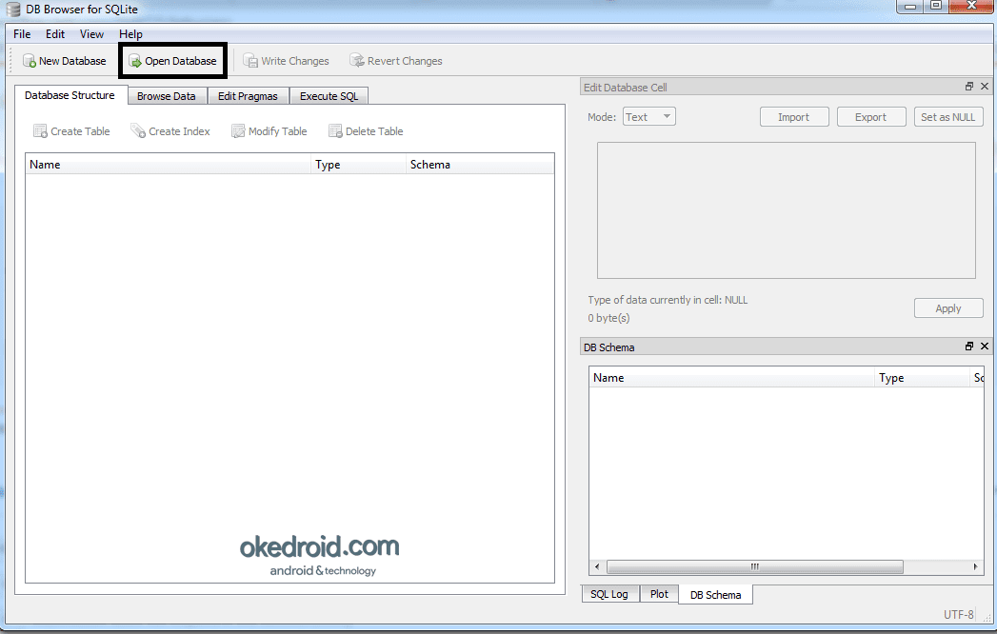The width and height of the screenshot is (997, 634).
Task: Open the Execute SQL tab
Action: coord(329,95)
